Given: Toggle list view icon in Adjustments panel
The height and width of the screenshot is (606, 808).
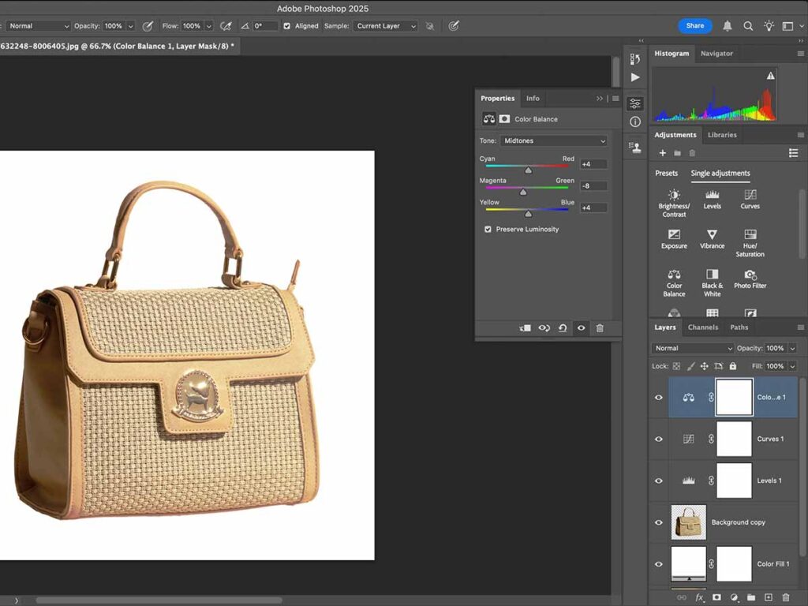Looking at the screenshot, I should [x=794, y=153].
